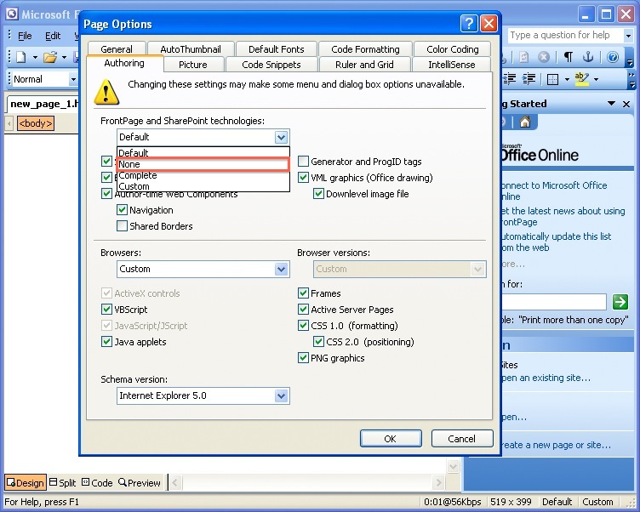This screenshot has width=640, height=512.
Task: Choose None from the technologies dropdown list
Action: (203, 164)
